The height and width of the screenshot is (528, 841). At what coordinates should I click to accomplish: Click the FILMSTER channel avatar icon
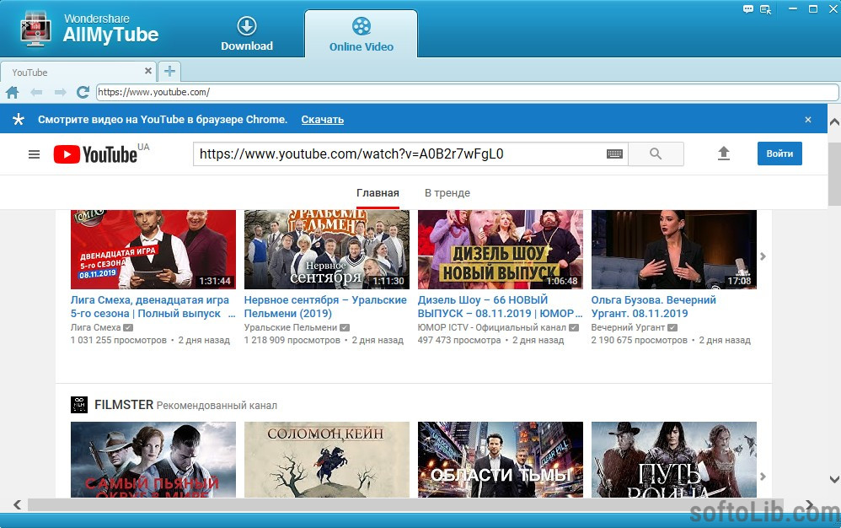pos(79,405)
